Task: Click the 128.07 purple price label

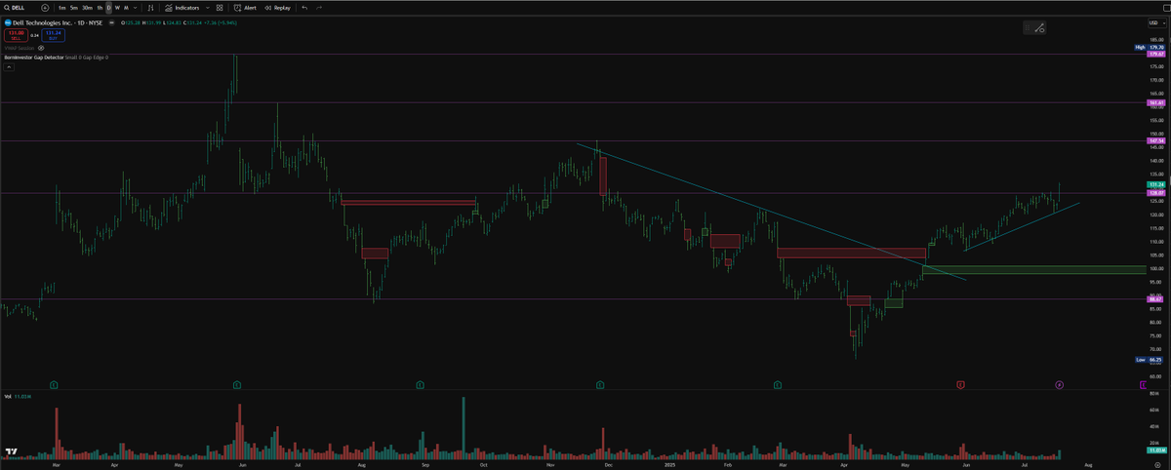Action: (1157, 192)
